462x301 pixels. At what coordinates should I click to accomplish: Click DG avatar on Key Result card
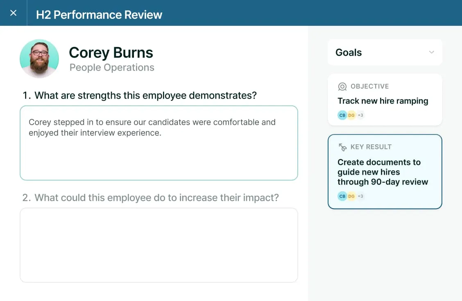(x=351, y=196)
